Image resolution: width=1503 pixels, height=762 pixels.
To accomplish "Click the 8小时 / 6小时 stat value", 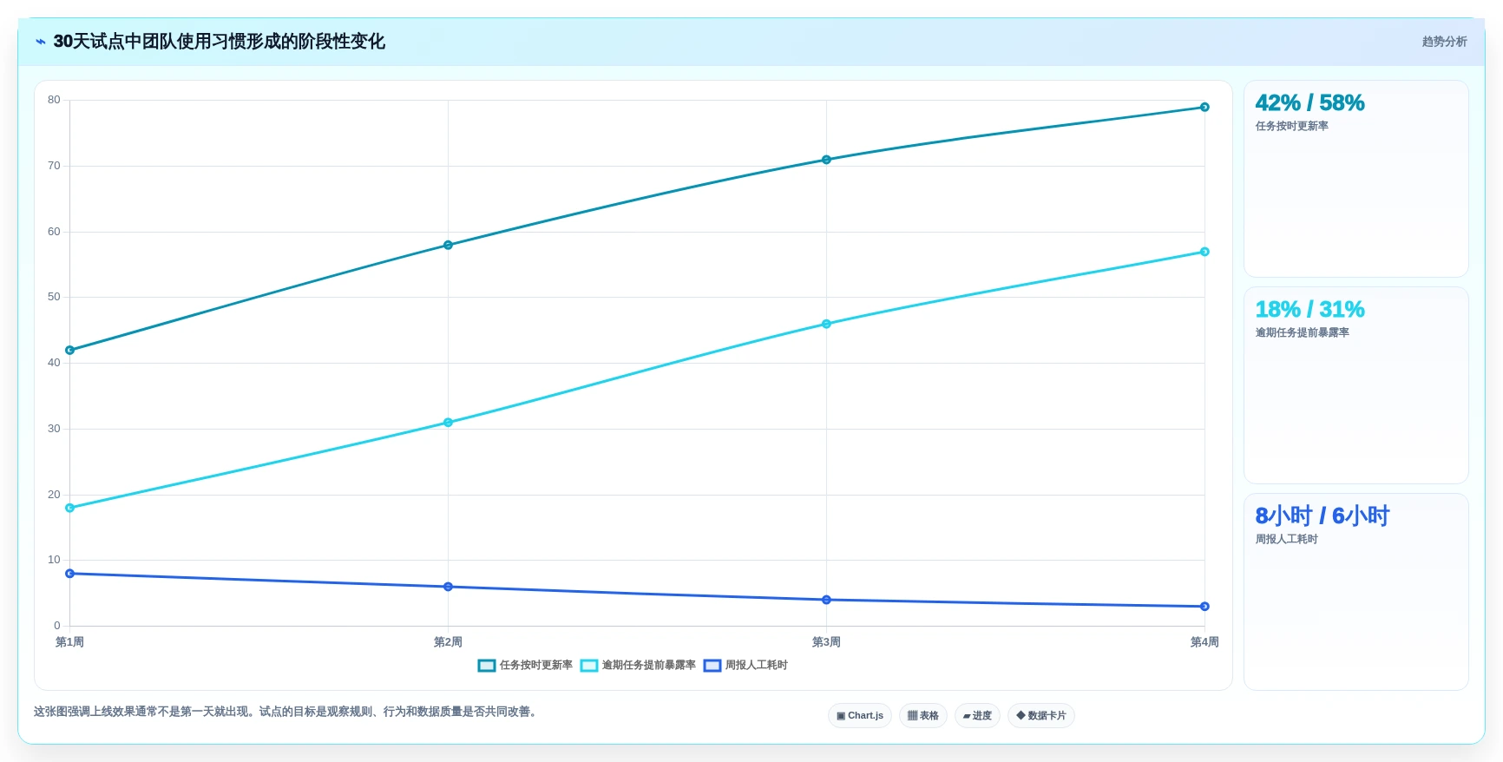I will pyautogui.click(x=1322, y=516).
